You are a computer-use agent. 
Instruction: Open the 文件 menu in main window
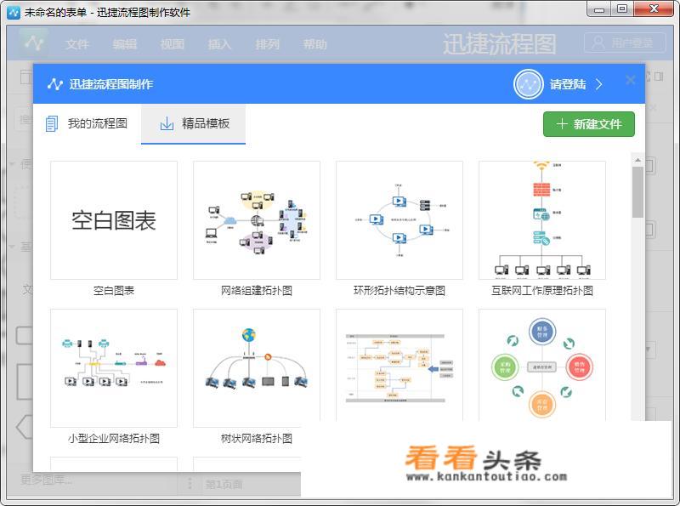pyautogui.click(x=77, y=44)
